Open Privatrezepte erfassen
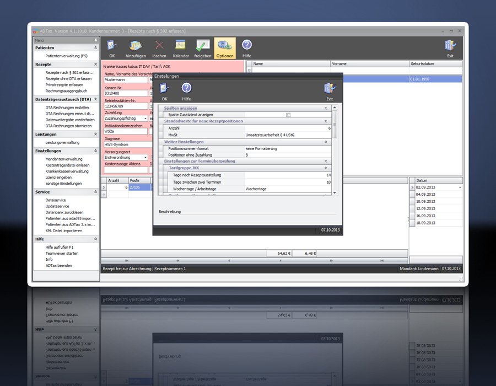The image size is (496, 386). pos(64,85)
